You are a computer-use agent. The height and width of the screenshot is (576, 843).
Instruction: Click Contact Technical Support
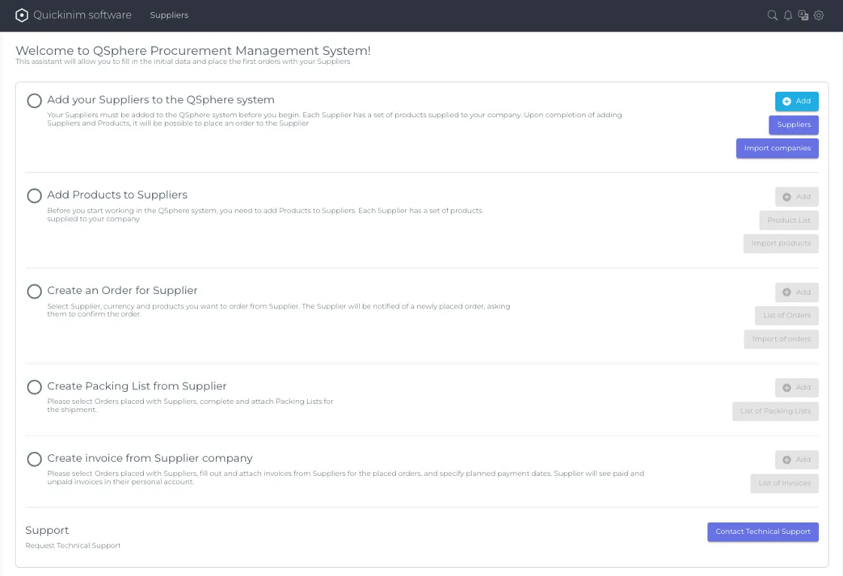tap(762, 532)
